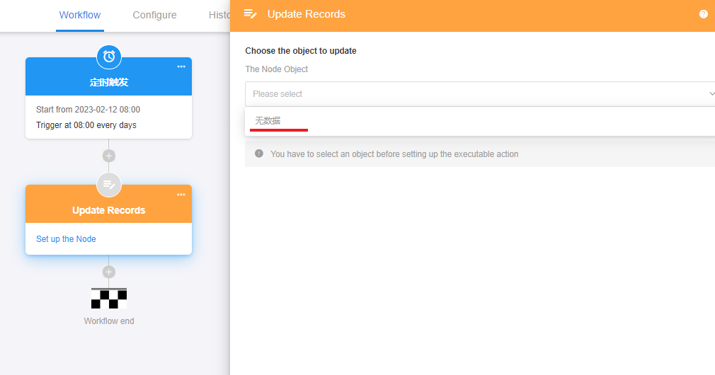This screenshot has width=715, height=375.
Task: Switch to the Workflow tab
Action: pyautogui.click(x=80, y=15)
